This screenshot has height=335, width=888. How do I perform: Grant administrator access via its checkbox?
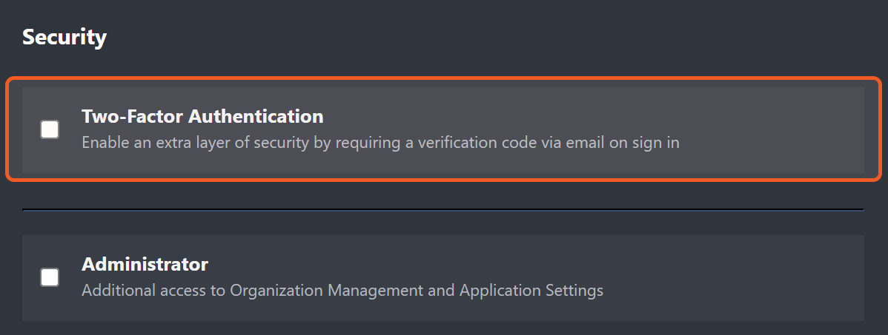pyautogui.click(x=50, y=277)
